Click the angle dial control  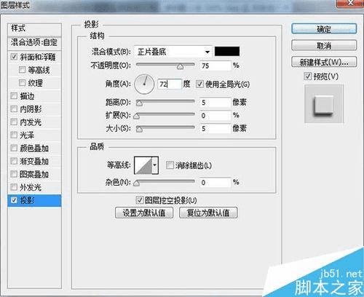tap(144, 84)
